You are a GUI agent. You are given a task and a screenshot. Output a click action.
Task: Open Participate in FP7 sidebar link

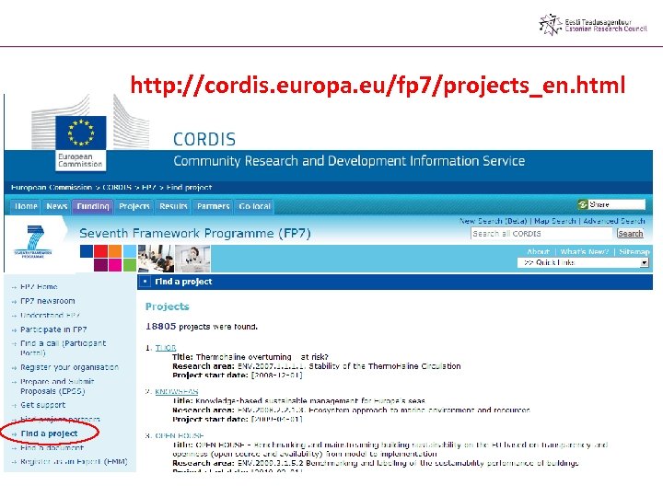53,329
